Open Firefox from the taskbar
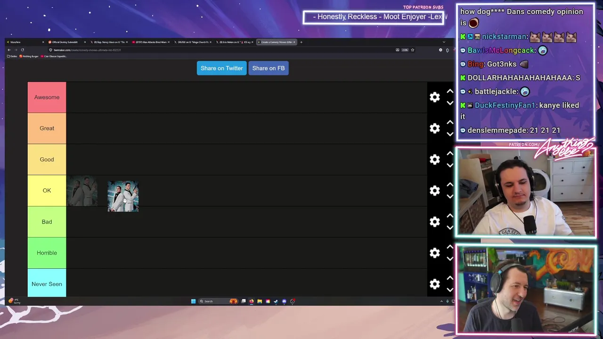Image resolution: width=603 pixels, height=339 pixels. pyautogui.click(x=251, y=301)
